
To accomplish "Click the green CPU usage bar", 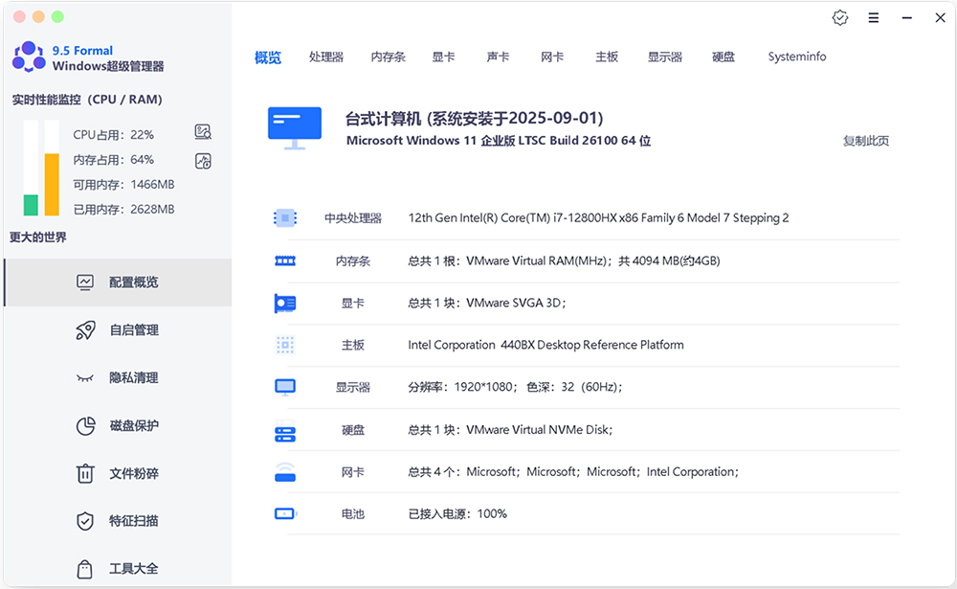I will [x=31, y=205].
